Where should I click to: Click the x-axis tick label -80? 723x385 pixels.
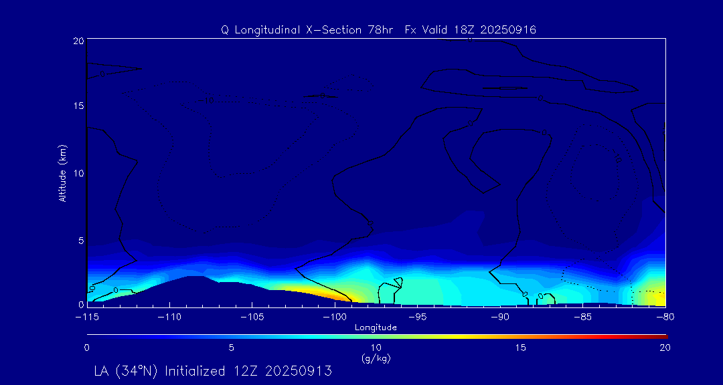click(665, 317)
